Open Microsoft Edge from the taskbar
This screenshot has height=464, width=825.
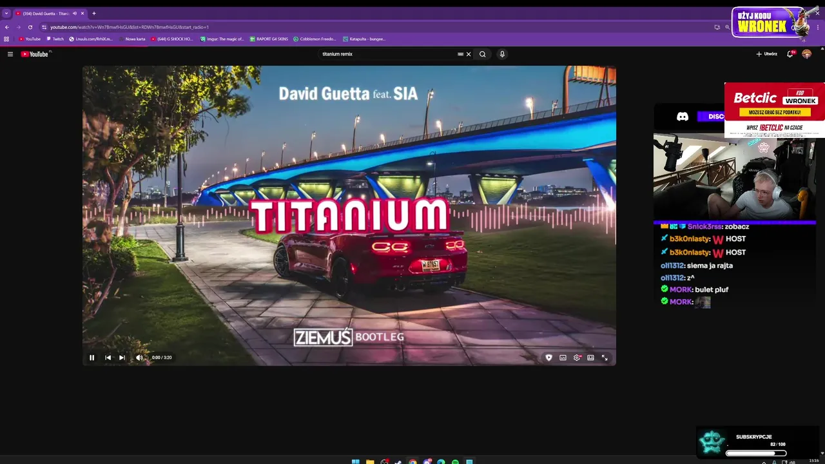point(441,461)
